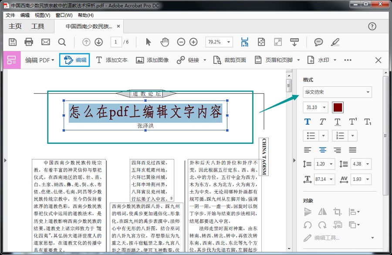
Task: Choose the selection arrow tool
Action: [x=149, y=42]
